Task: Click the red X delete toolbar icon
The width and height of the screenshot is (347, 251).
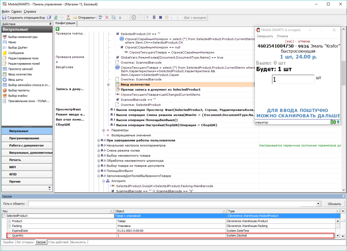Action: (x=107, y=18)
